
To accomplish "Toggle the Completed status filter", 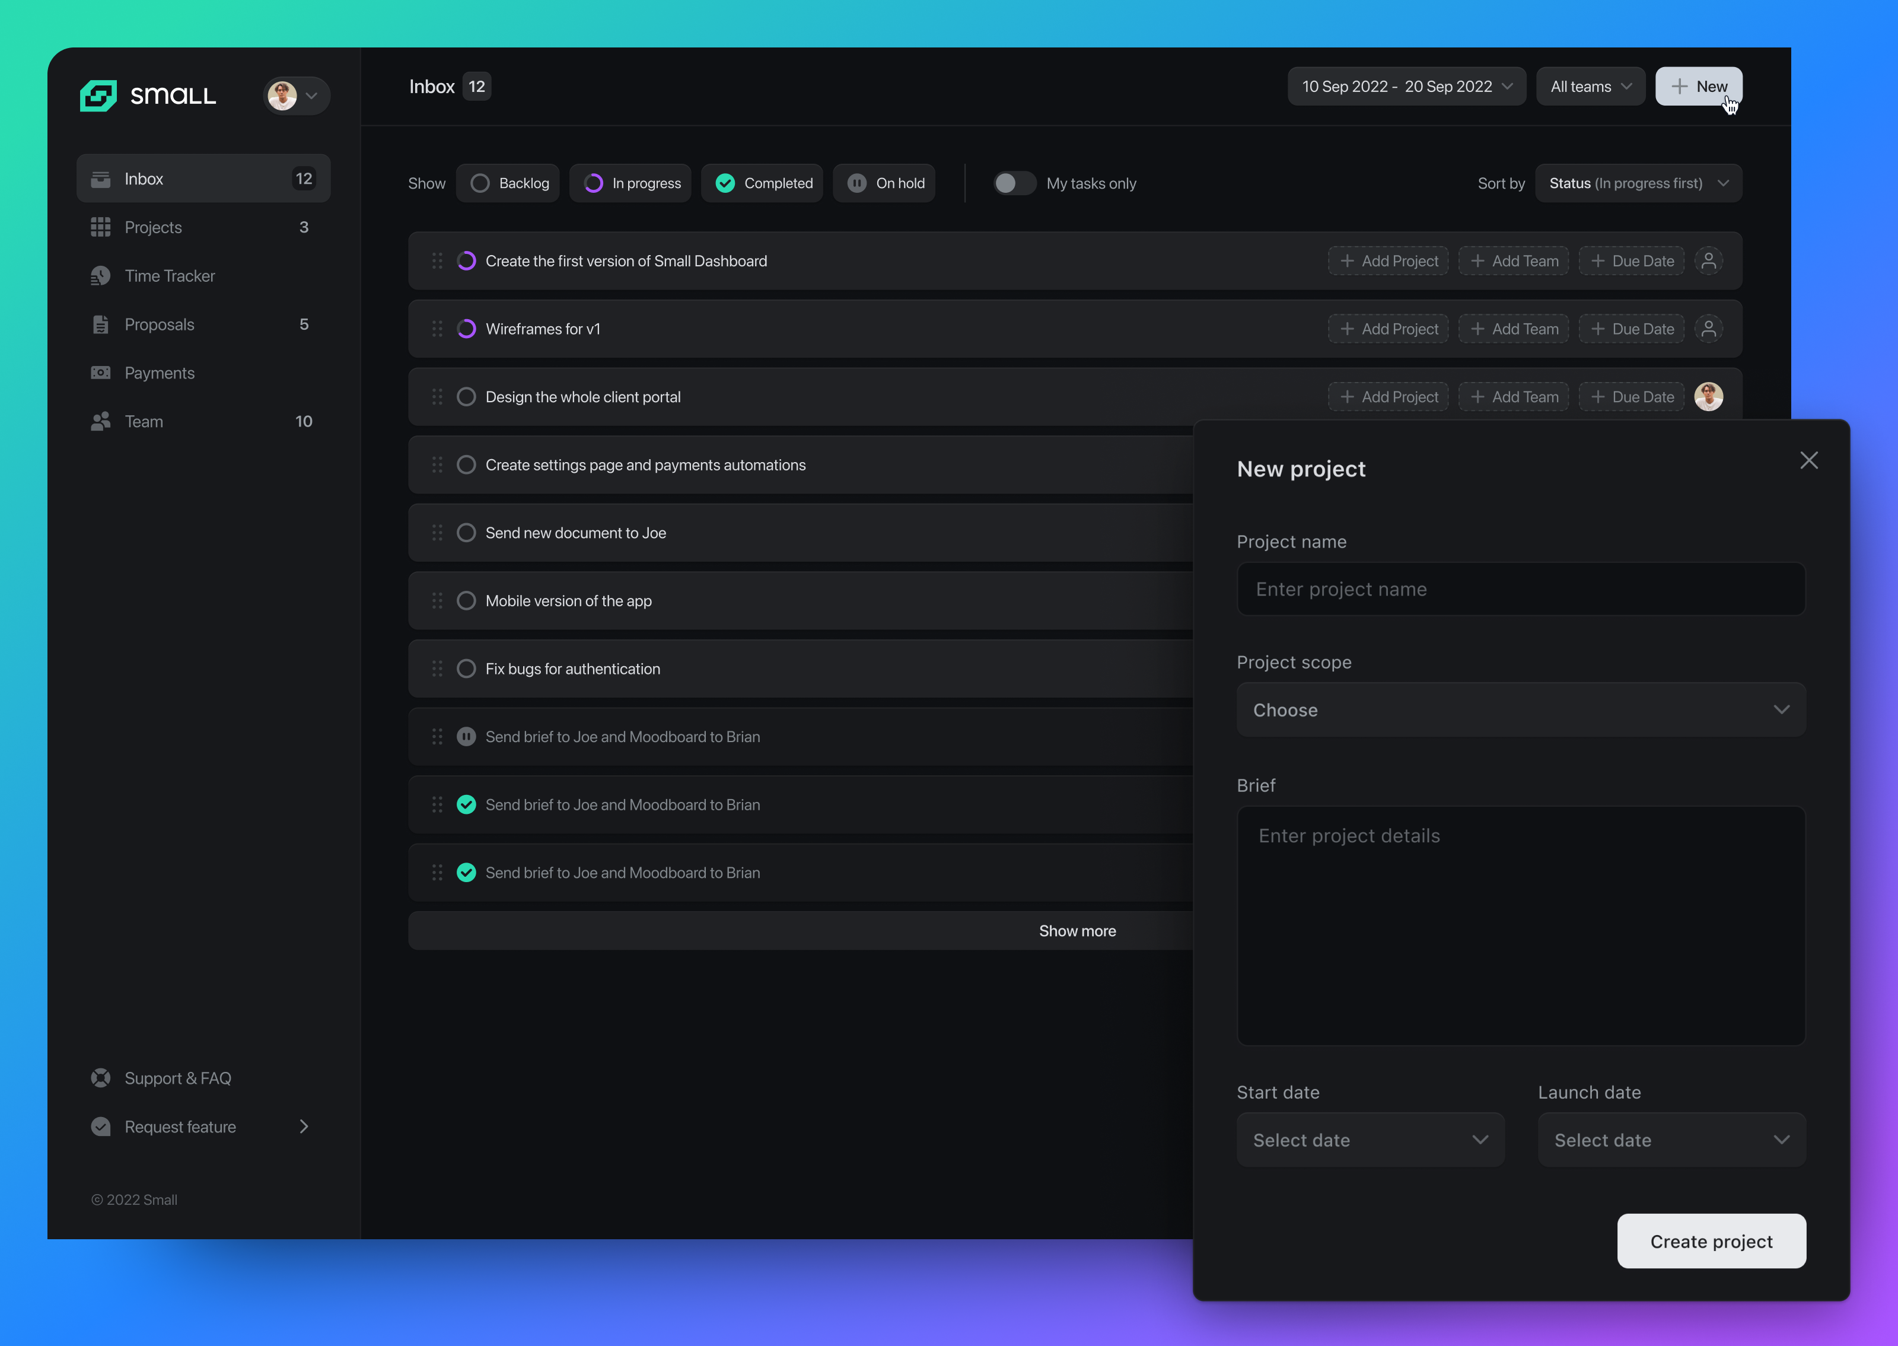I will [x=762, y=182].
